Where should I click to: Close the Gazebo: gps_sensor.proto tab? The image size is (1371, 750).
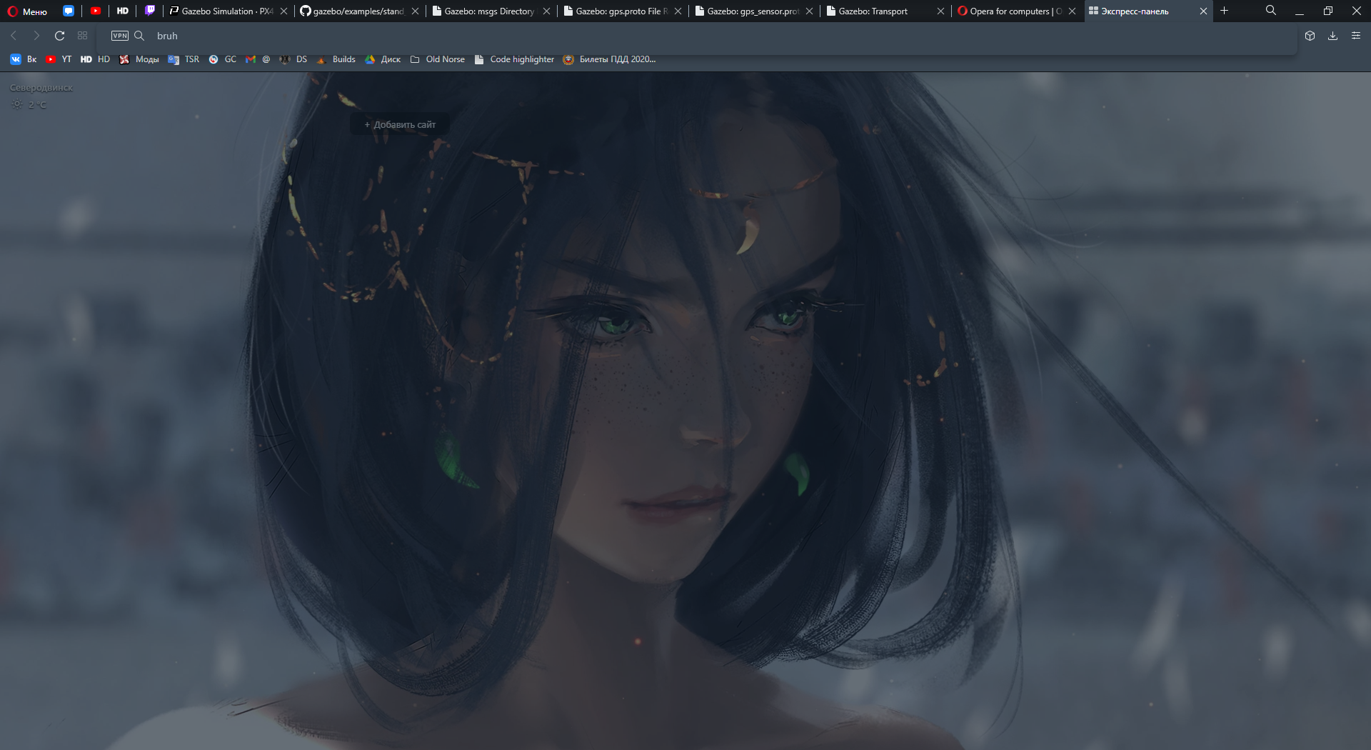[x=809, y=11]
